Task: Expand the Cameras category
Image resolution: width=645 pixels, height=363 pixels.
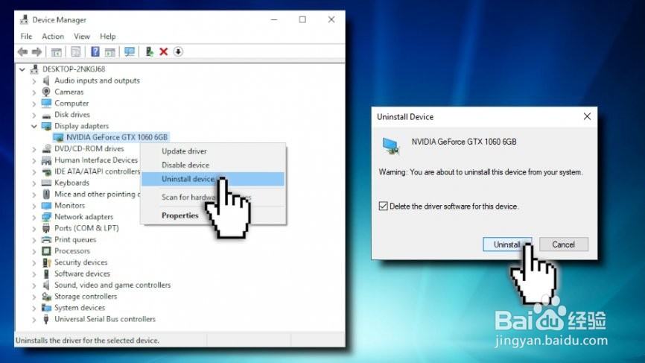Action: pos(34,92)
